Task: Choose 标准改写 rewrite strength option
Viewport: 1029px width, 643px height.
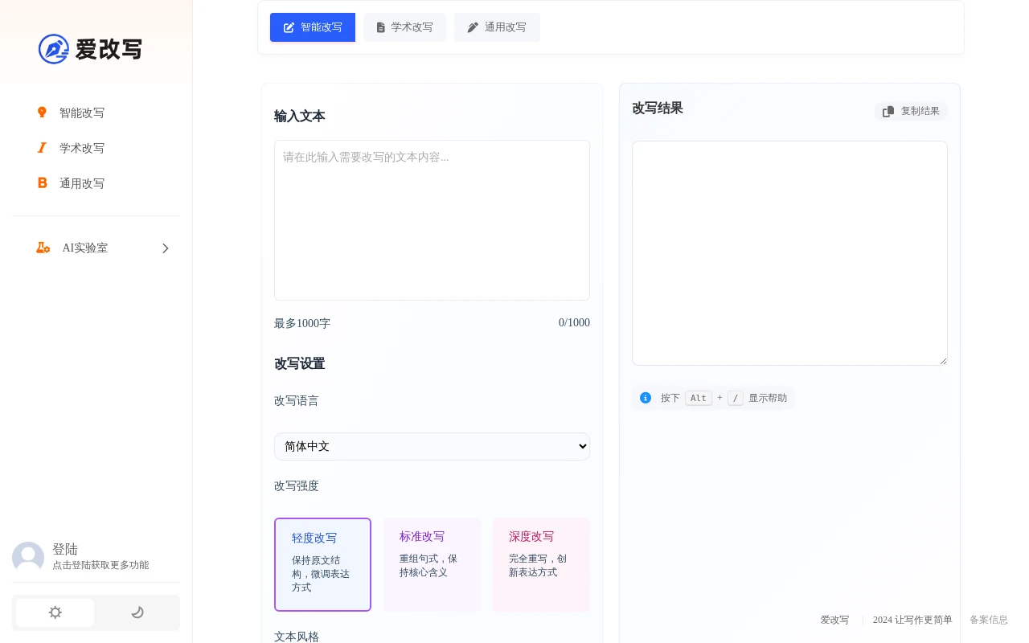Action: point(432,564)
